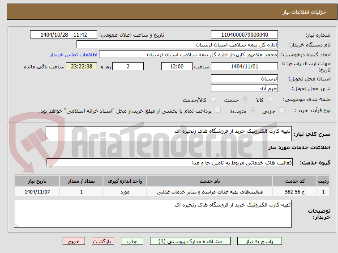Click the countdown timer 23:22:38

(x=81, y=66)
